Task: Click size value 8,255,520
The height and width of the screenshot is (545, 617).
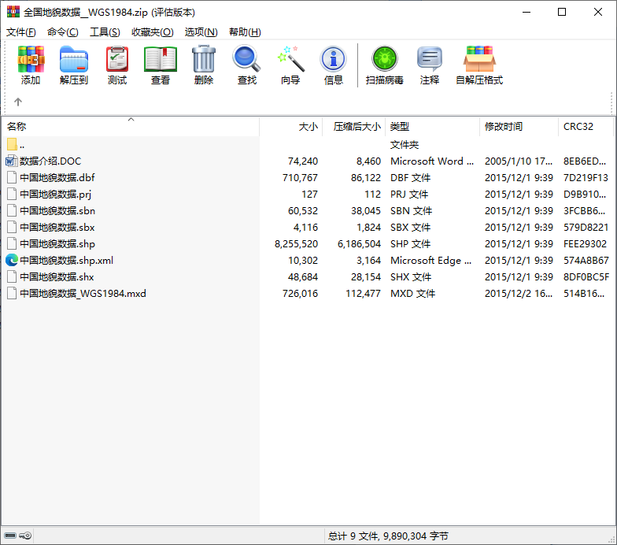Action: click(296, 244)
